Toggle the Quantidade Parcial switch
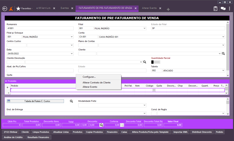Image resolution: width=234 pixels, height=141 pixels. pos(155,62)
